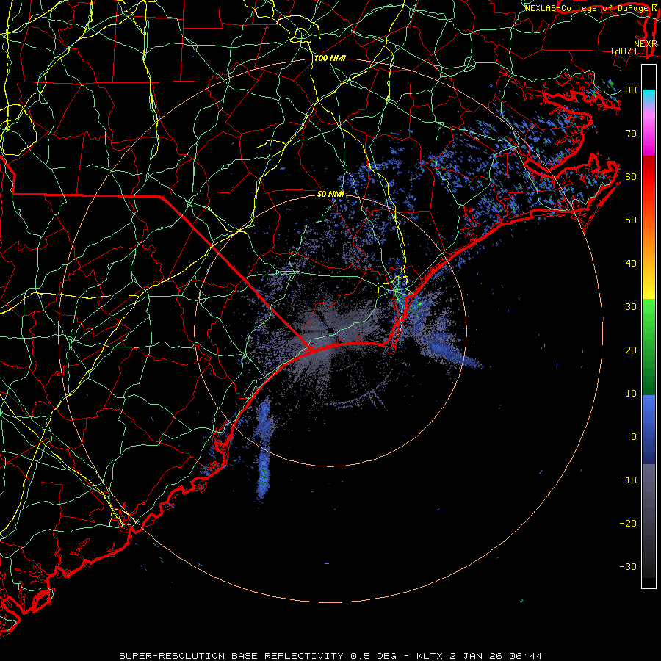The width and height of the screenshot is (661, 661).
Task: Click the 40 value on the dBZ scale
Action: click(631, 264)
